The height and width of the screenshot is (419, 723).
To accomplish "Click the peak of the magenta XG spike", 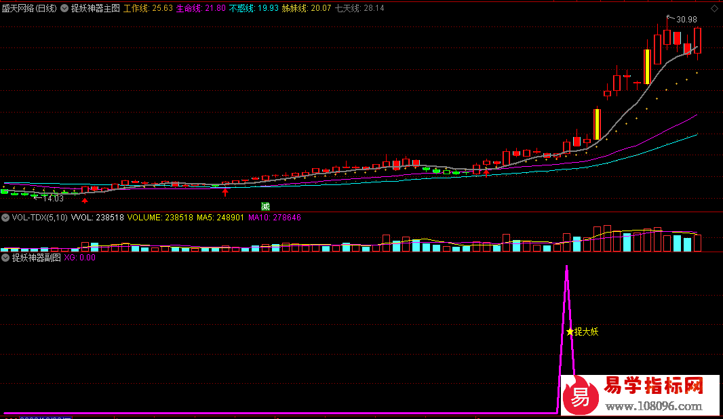I will (566, 266).
